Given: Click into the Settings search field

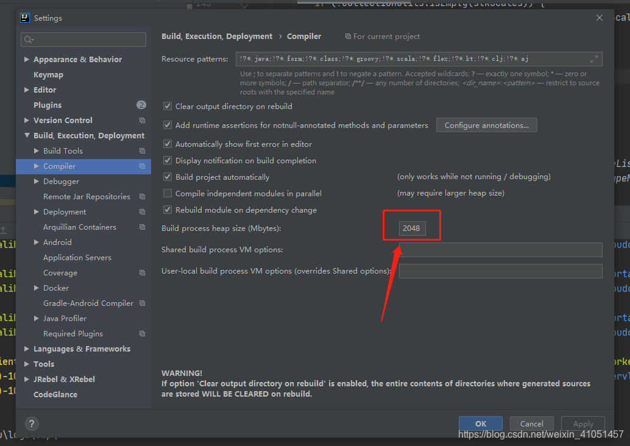Looking at the screenshot, I should coord(83,40).
